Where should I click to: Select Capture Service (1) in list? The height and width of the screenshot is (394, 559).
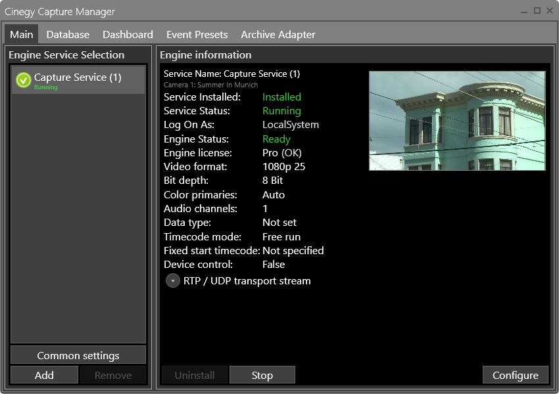click(x=78, y=80)
